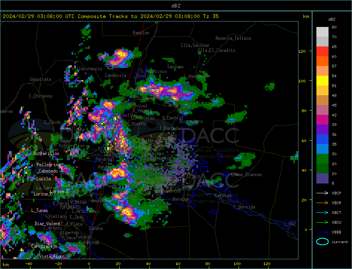Click the 'VBCR' legend label
Image resolution: width=352 pixels, height=269 pixels.
336,203
